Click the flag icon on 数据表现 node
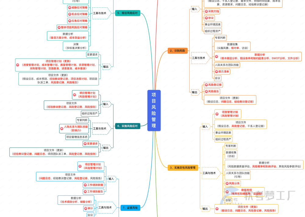 tap(227, 192)
